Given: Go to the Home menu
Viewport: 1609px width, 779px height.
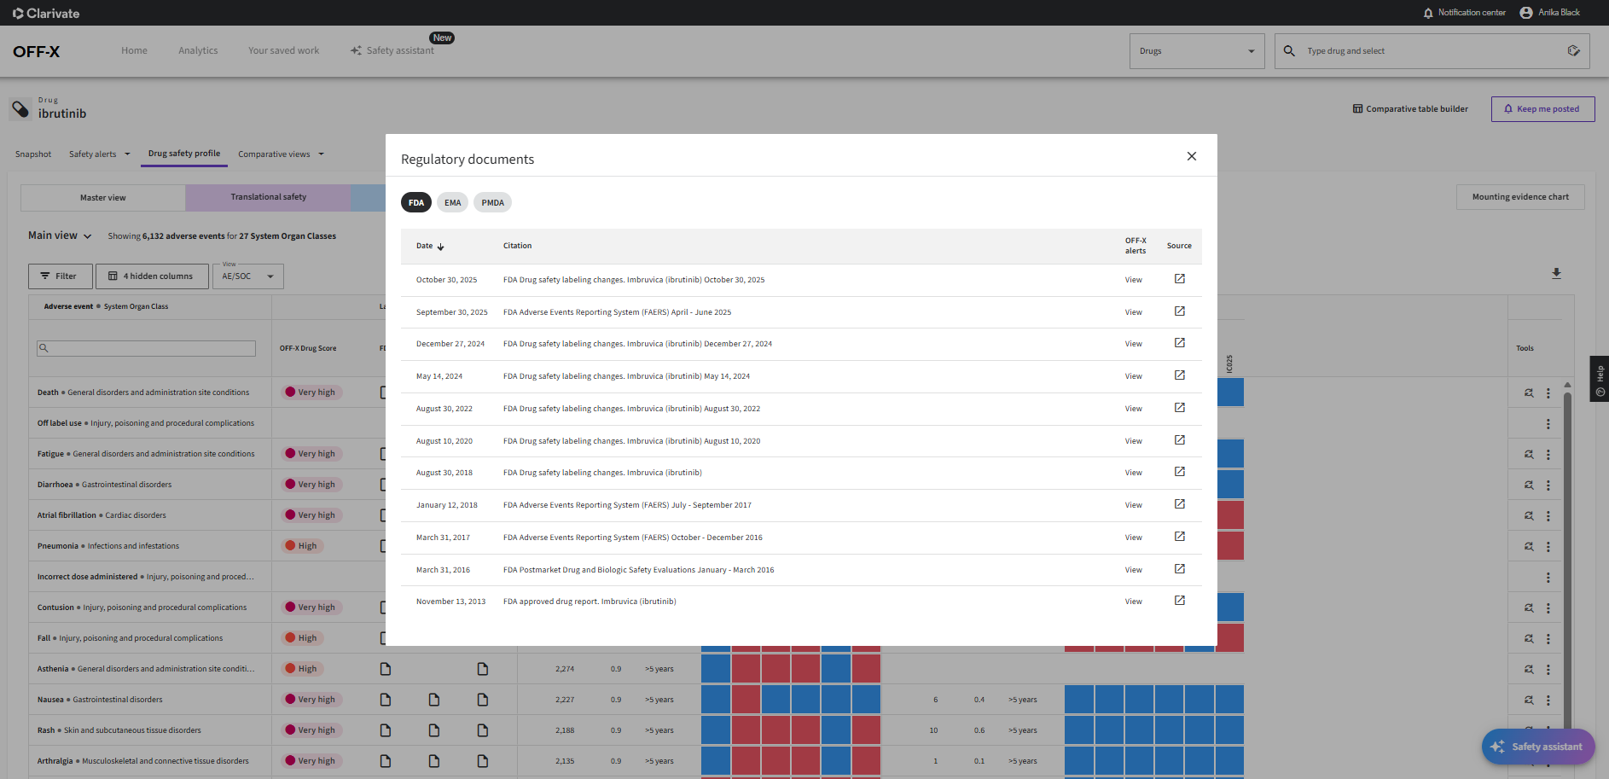Looking at the screenshot, I should (134, 51).
